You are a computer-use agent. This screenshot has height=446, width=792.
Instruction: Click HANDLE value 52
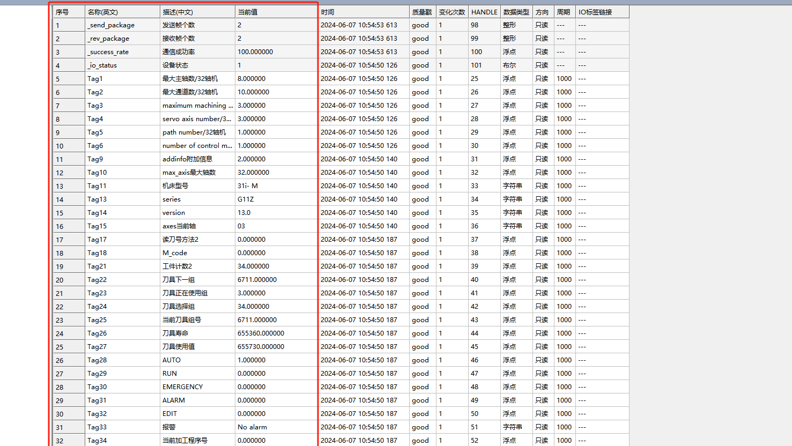(x=475, y=441)
